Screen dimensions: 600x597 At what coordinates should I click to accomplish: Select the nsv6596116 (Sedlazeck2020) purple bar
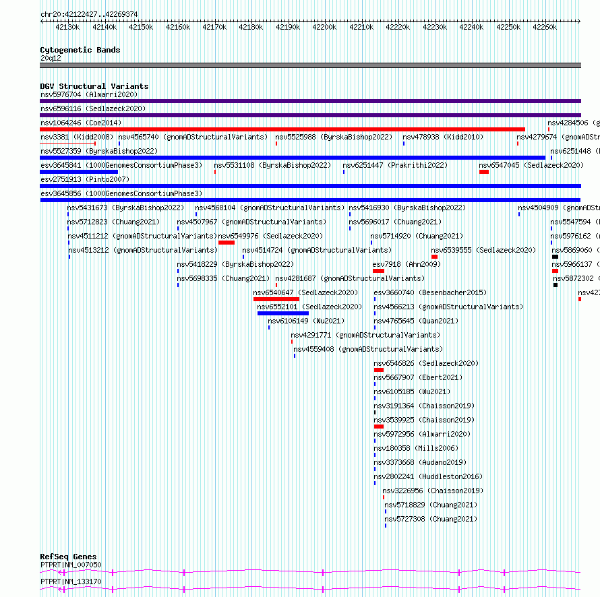[x=310, y=115]
